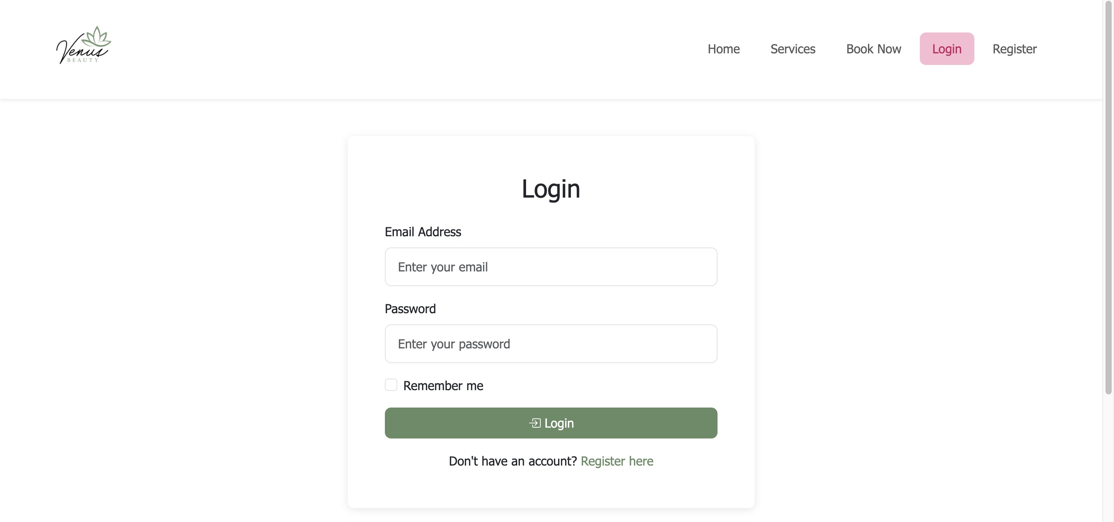
Task: Follow the Register here link
Action: coord(617,461)
